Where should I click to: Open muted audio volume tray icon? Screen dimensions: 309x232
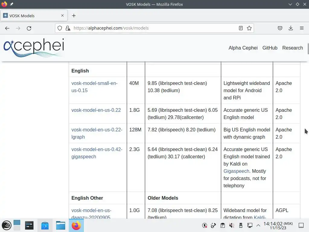(232, 225)
